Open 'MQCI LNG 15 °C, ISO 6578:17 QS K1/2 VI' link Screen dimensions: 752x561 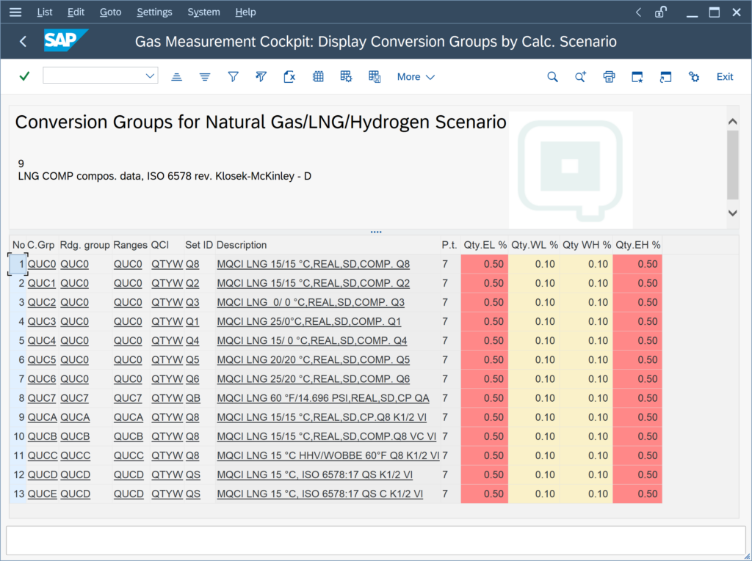(314, 474)
